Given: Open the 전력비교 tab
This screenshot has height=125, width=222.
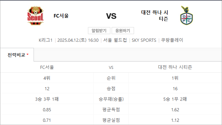Looking at the screenshot, I should (x=17, y=55).
